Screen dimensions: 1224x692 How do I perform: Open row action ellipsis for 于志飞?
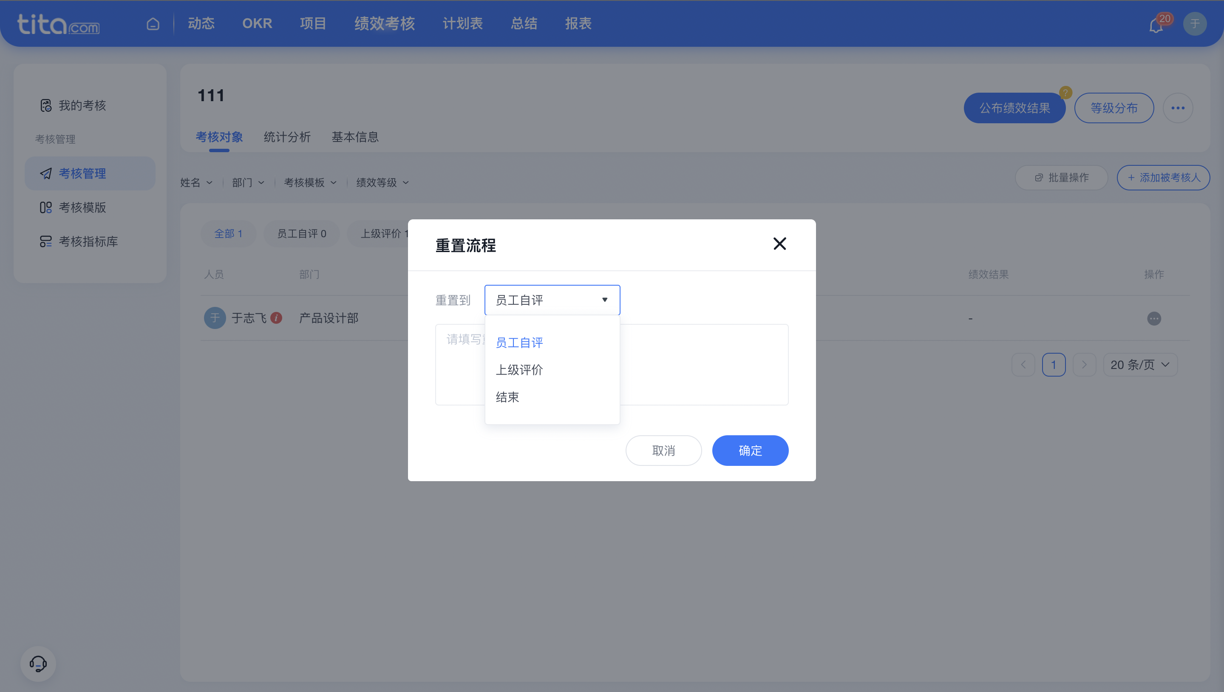pos(1154,318)
